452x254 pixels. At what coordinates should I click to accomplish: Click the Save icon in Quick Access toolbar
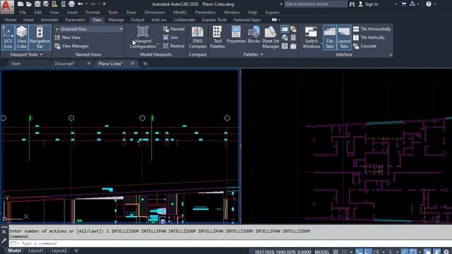(x=37, y=4)
